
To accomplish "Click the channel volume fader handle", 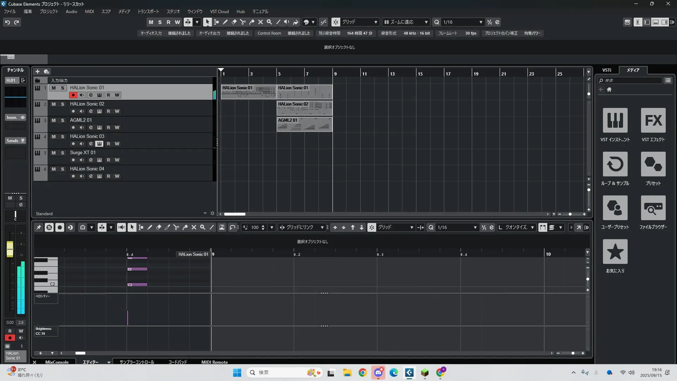I will (10, 249).
